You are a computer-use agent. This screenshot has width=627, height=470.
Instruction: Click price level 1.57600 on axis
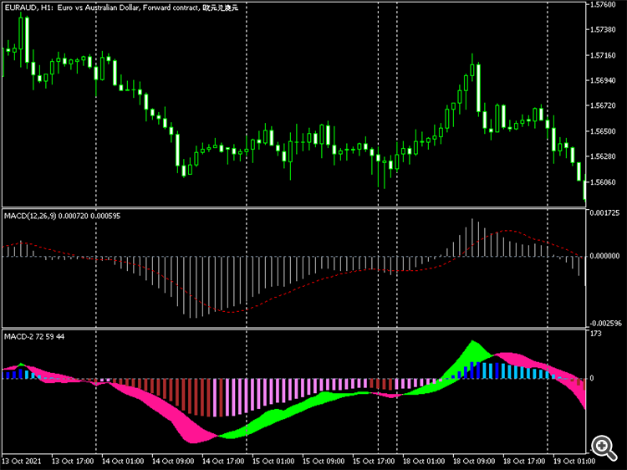603,4
